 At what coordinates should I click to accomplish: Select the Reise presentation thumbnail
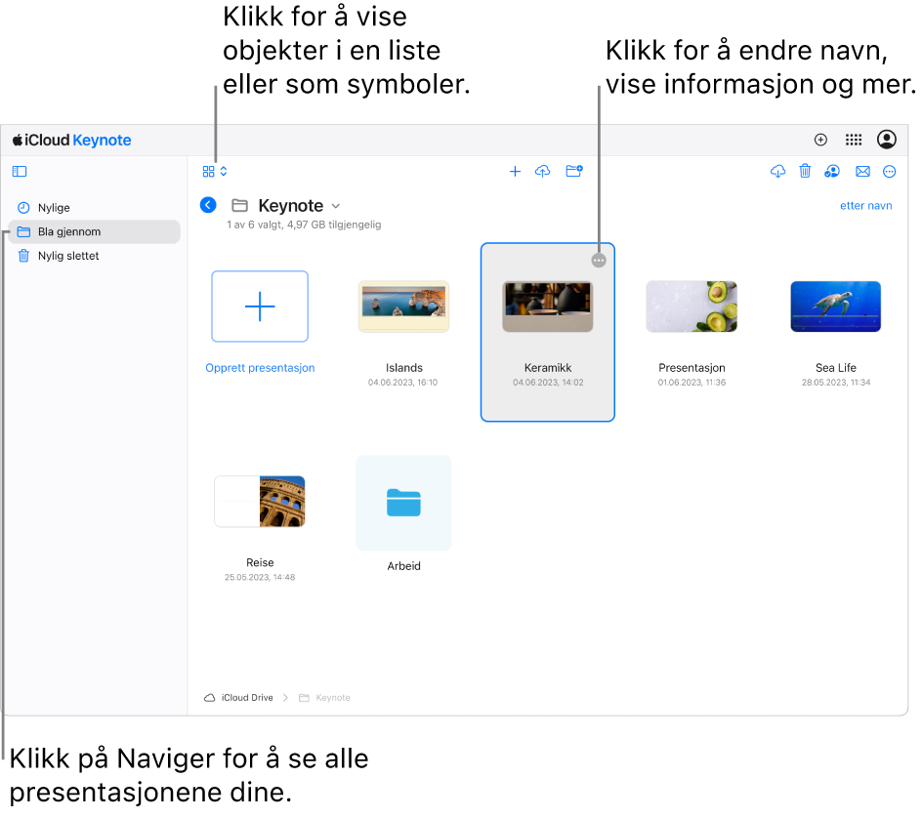tap(260, 502)
